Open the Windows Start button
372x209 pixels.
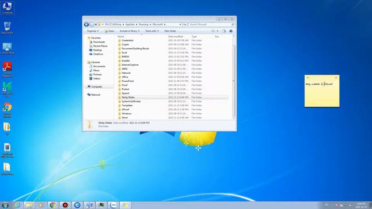pos(5,205)
